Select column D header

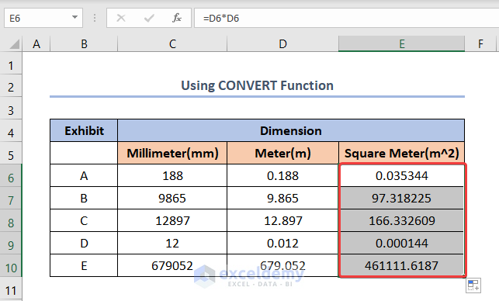[282, 43]
